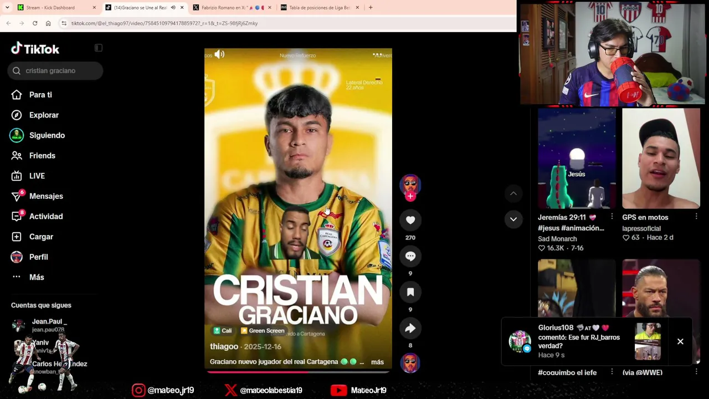Click the Cali location tag
This screenshot has width=709, height=399.
(223, 331)
